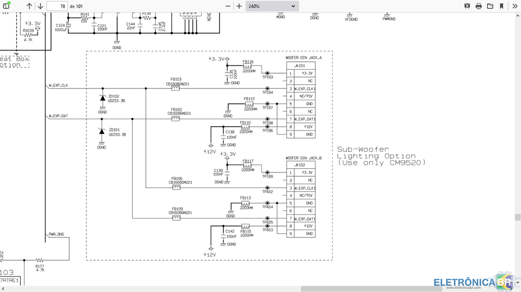Screen dimensions: 521x292
Task: Click the R141 resistor label
Action: click(x=85, y=15)
